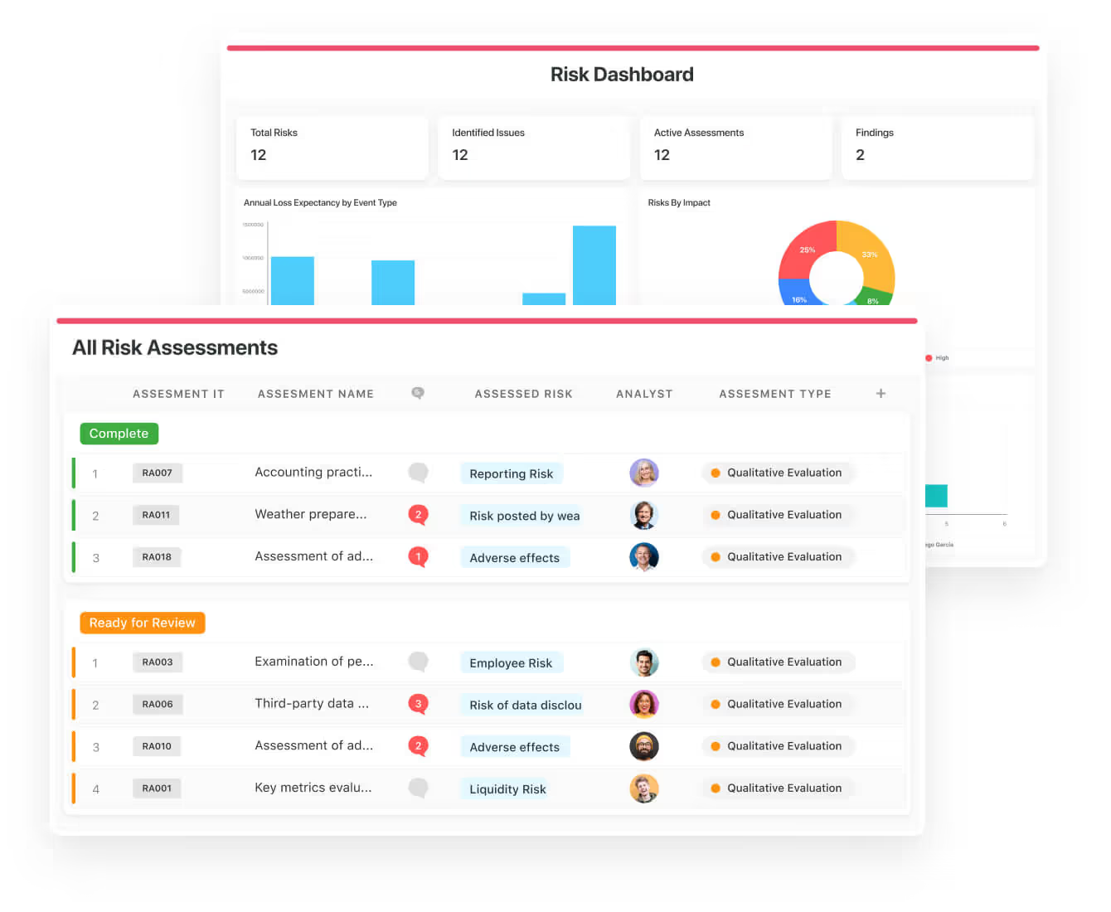Select the yellow 33% donut chart segment
Image resolution: width=1111 pixels, height=912 pixels.
click(x=872, y=253)
